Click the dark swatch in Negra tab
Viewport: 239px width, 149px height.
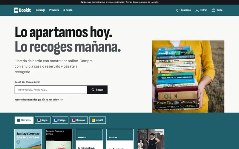click(39, 120)
